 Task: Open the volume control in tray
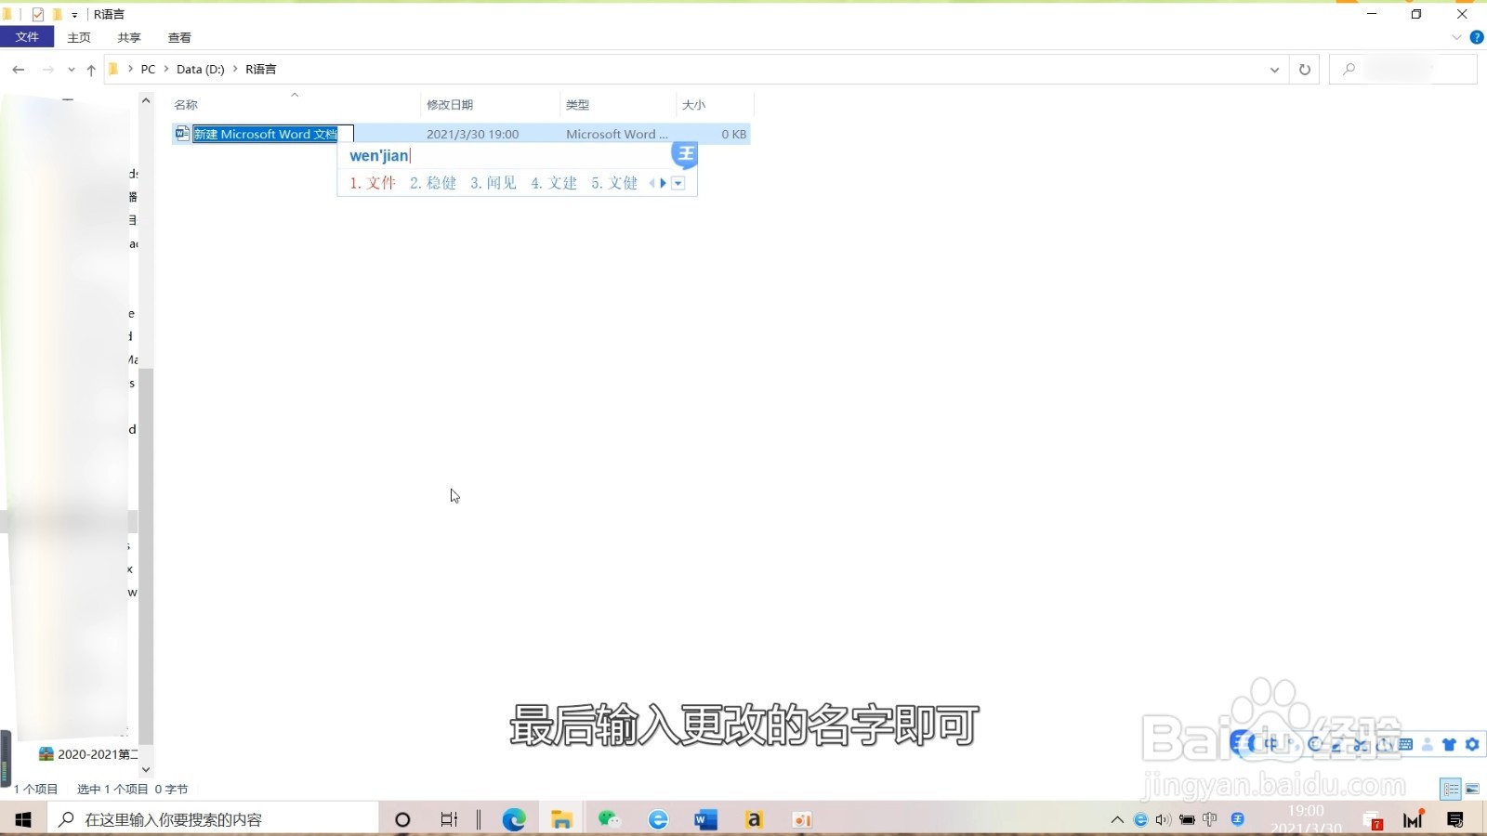coord(1164,819)
